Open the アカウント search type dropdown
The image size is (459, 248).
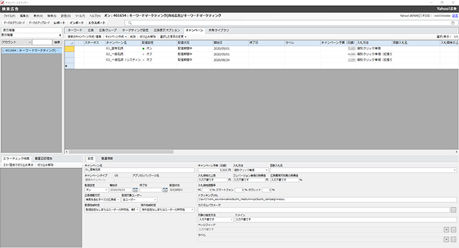click(16, 43)
